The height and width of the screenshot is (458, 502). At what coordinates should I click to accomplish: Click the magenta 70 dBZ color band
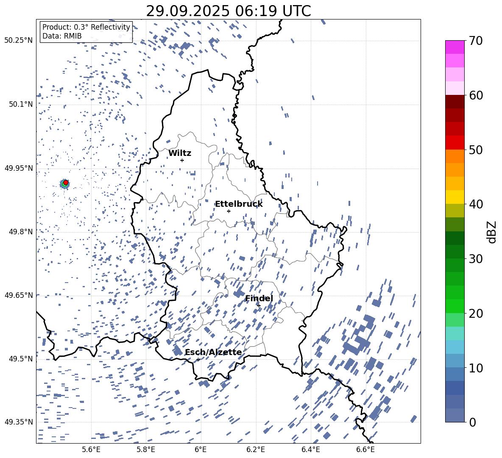point(455,47)
